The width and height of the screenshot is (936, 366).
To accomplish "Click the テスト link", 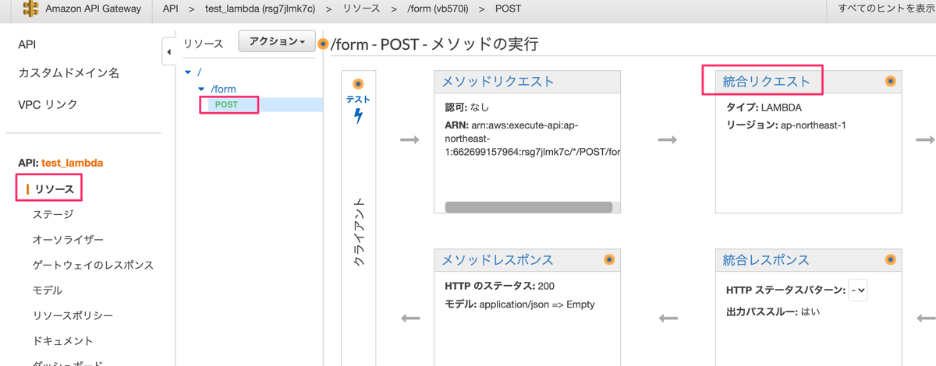I will coord(358,100).
